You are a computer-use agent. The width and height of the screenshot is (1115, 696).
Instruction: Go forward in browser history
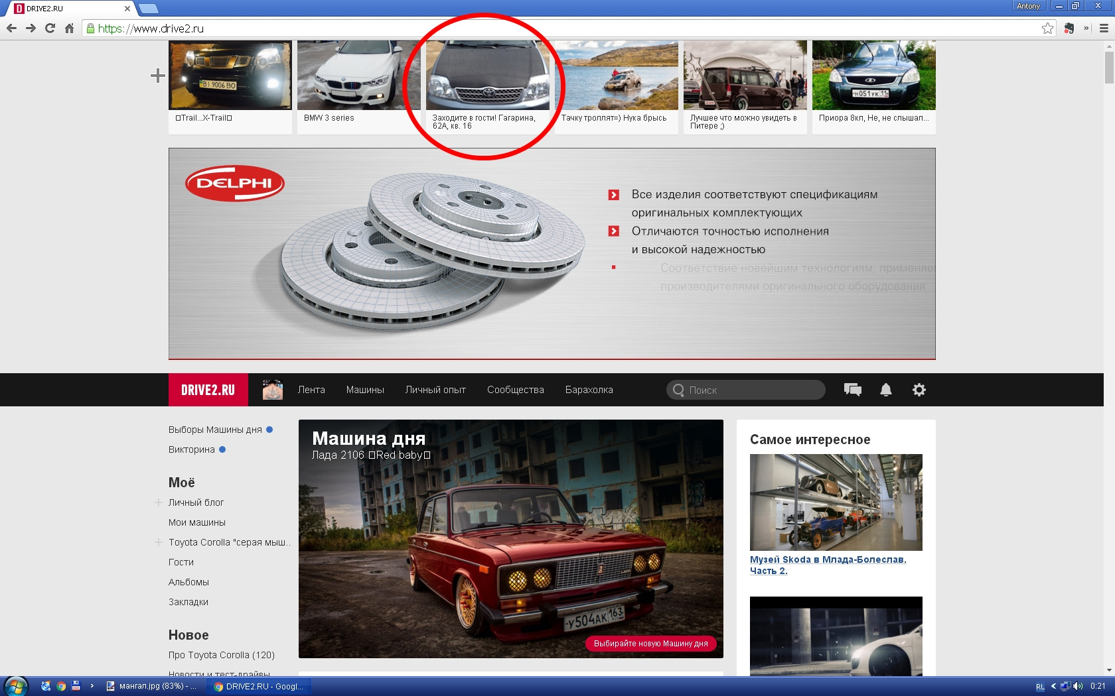click(31, 29)
